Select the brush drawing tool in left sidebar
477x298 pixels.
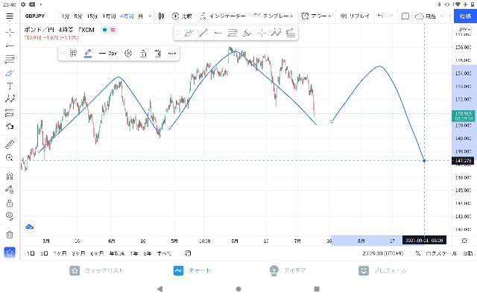click(x=10, y=73)
